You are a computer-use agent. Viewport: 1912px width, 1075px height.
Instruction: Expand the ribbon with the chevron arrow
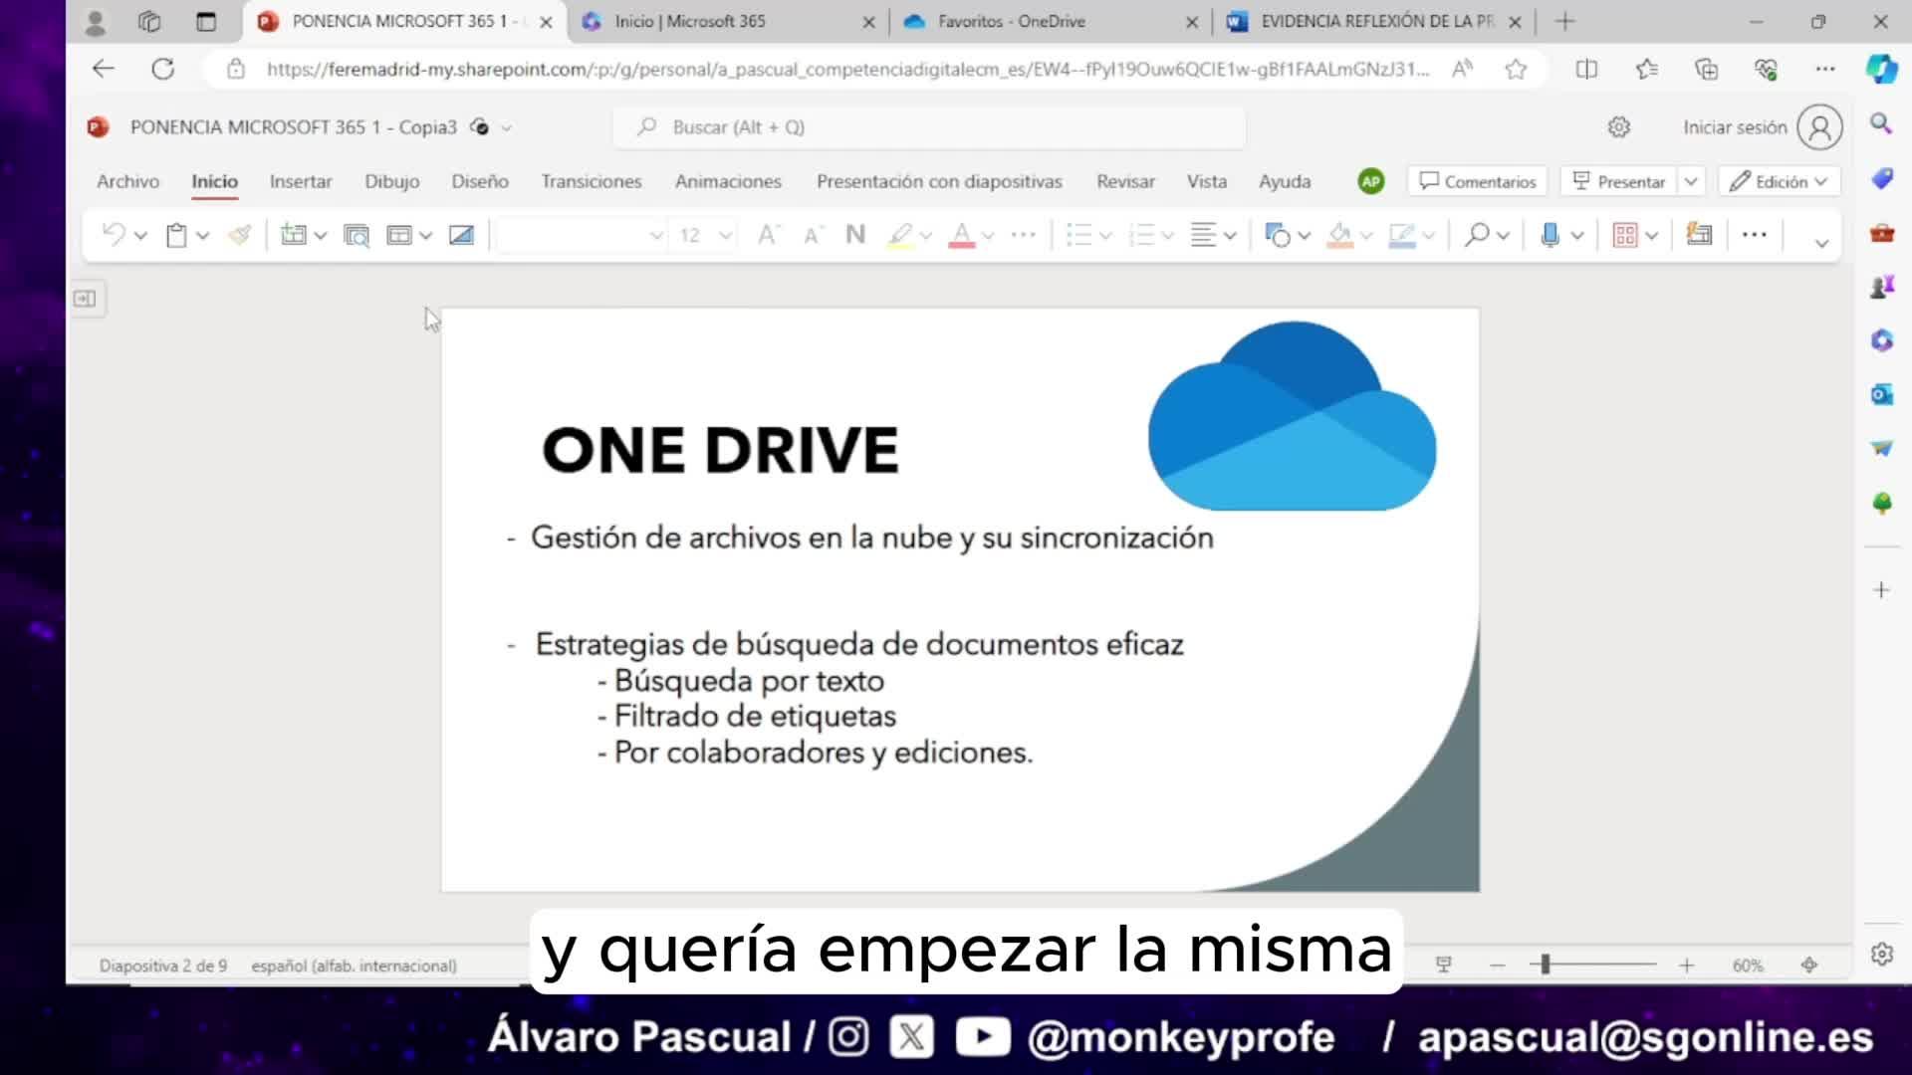[x=1821, y=242]
